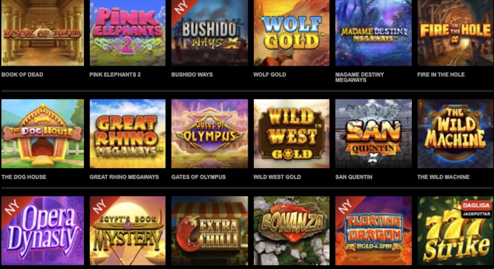
Task: Select Great Rhino Megaways game tile
Action: click(128, 134)
